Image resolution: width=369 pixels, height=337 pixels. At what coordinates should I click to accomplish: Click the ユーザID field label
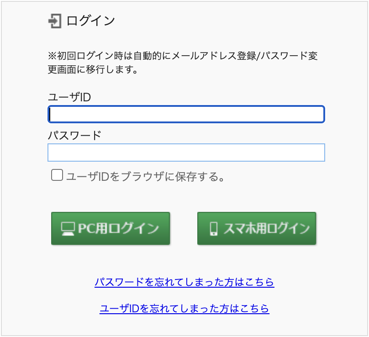coord(69,97)
